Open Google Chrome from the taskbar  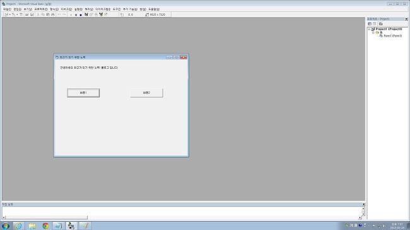(x=45, y=226)
